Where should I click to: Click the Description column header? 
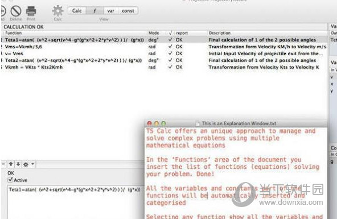click(219, 33)
